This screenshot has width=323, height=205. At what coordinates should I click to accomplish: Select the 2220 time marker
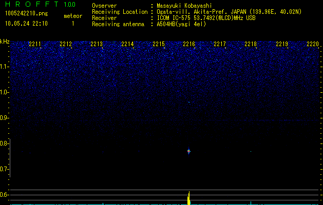pyautogui.click(x=312, y=45)
